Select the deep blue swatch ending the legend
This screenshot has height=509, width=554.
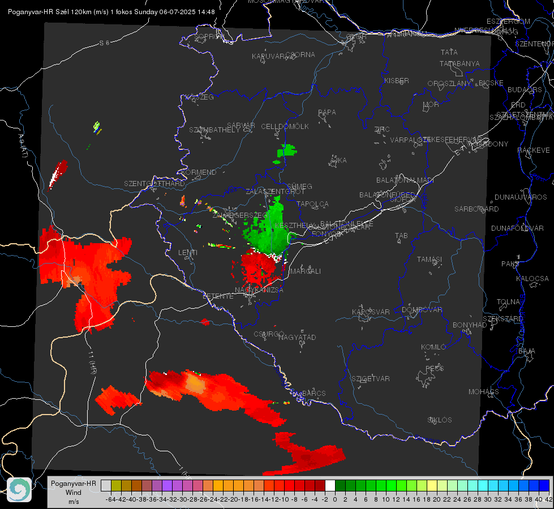click(544, 486)
